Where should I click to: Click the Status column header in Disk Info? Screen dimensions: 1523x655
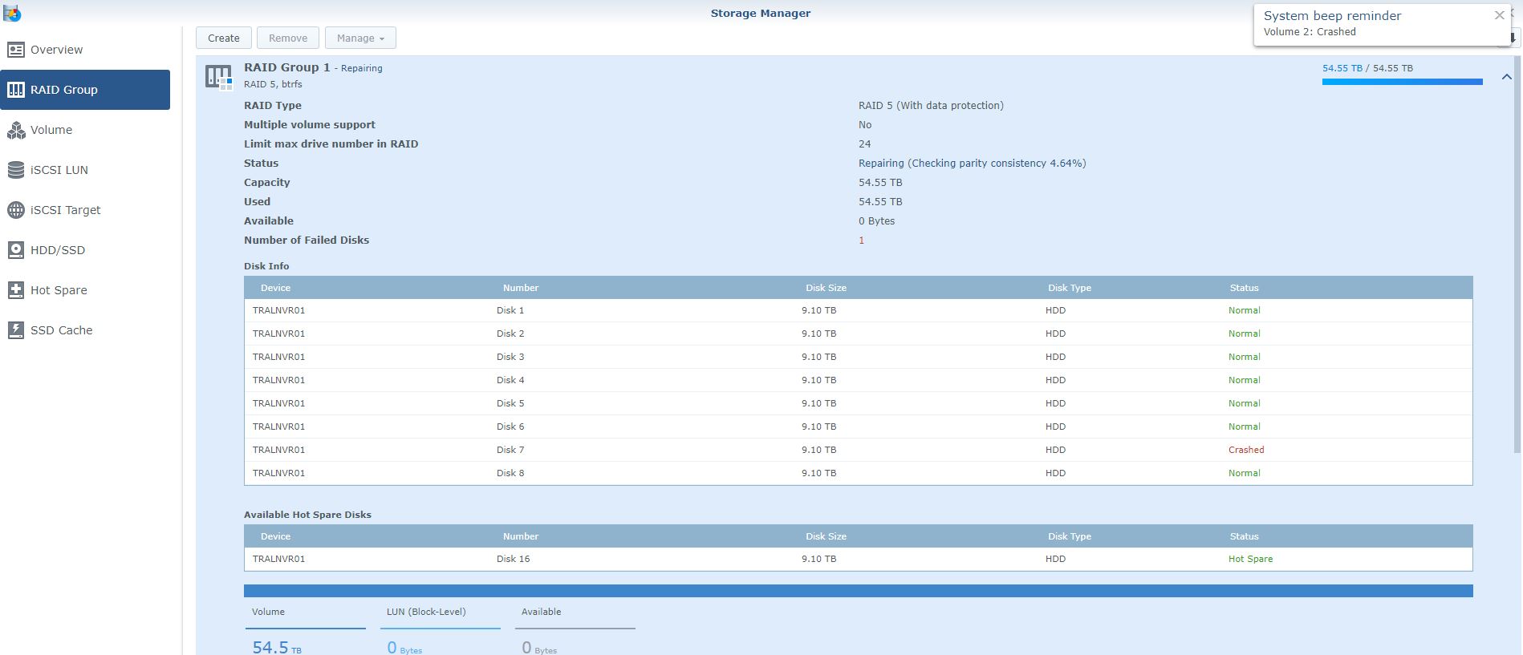pyautogui.click(x=1244, y=288)
